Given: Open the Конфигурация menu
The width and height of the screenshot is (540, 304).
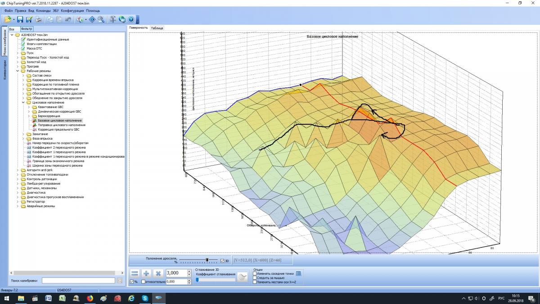Looking at the screenshot, I should [72, 10].
